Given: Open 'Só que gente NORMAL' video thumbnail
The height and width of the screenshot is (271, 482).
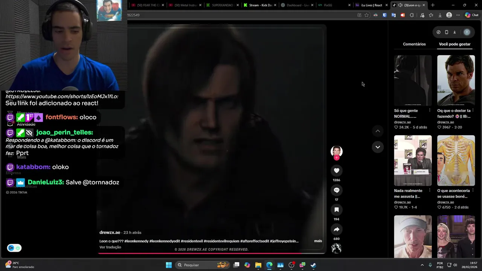Looking at the screenshot, I should pos(413,81).
